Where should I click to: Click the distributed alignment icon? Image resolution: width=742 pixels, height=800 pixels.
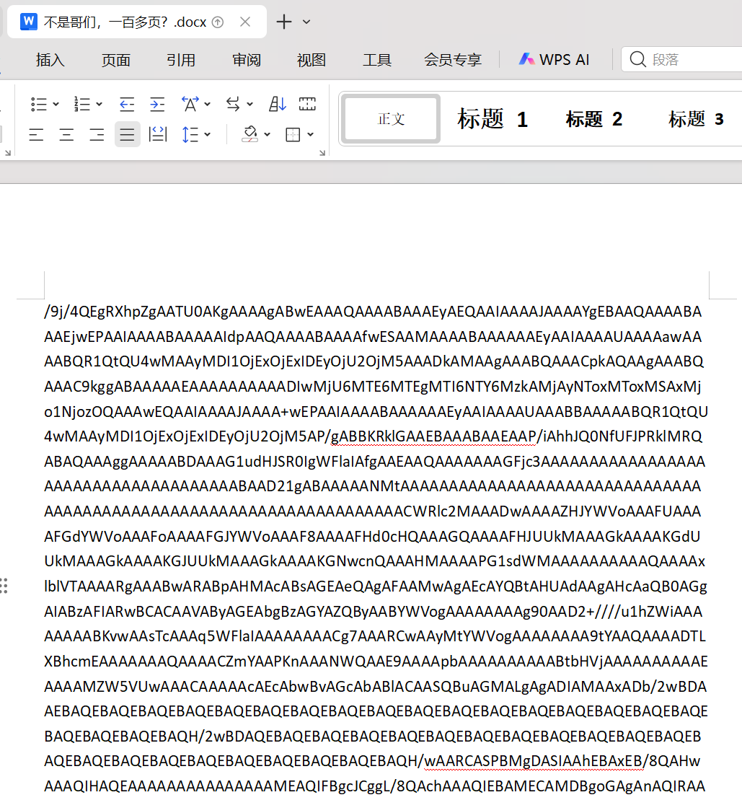click(158, 134)
